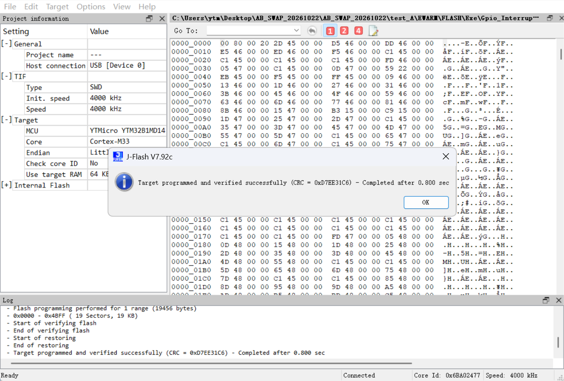Open the Edit menu

tap(31, 7)
